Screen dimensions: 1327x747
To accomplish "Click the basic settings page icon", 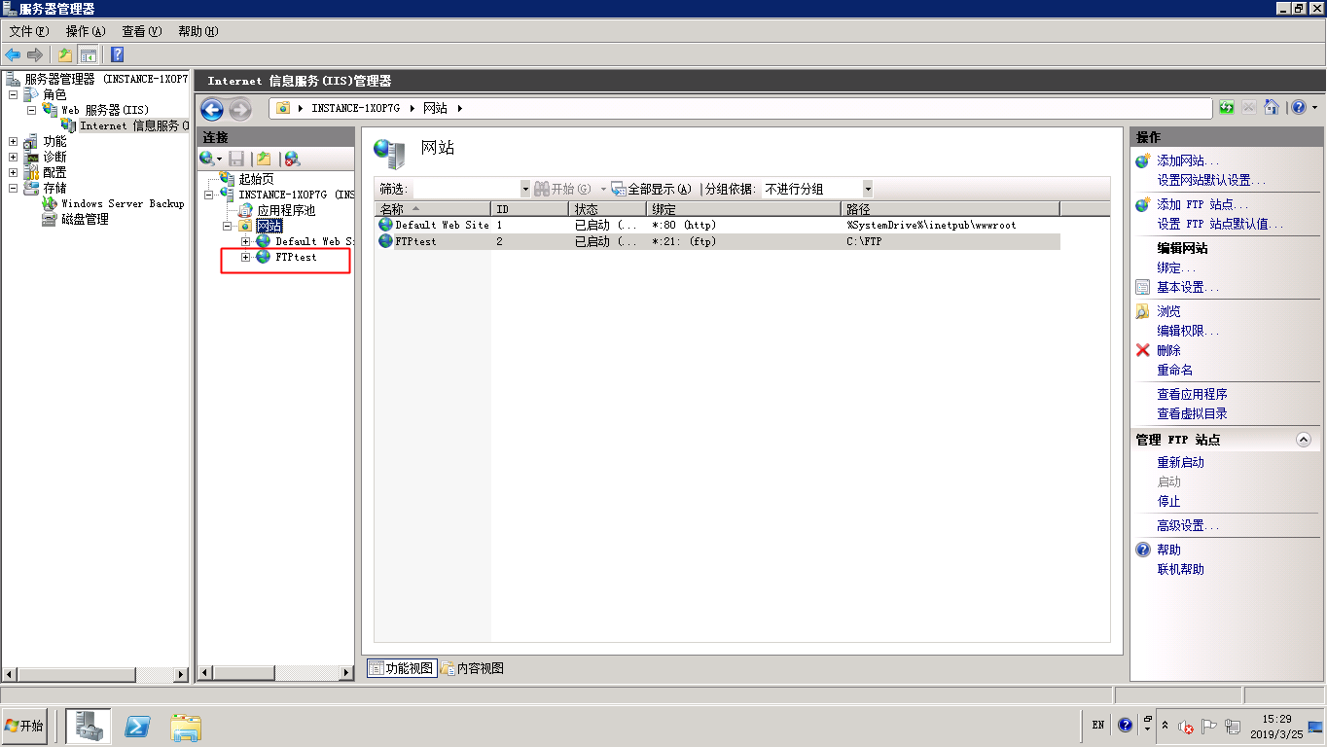I will tap(1143, 287).
